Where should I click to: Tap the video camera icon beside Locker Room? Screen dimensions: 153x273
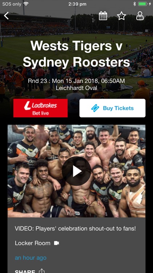tap(57, 243)
